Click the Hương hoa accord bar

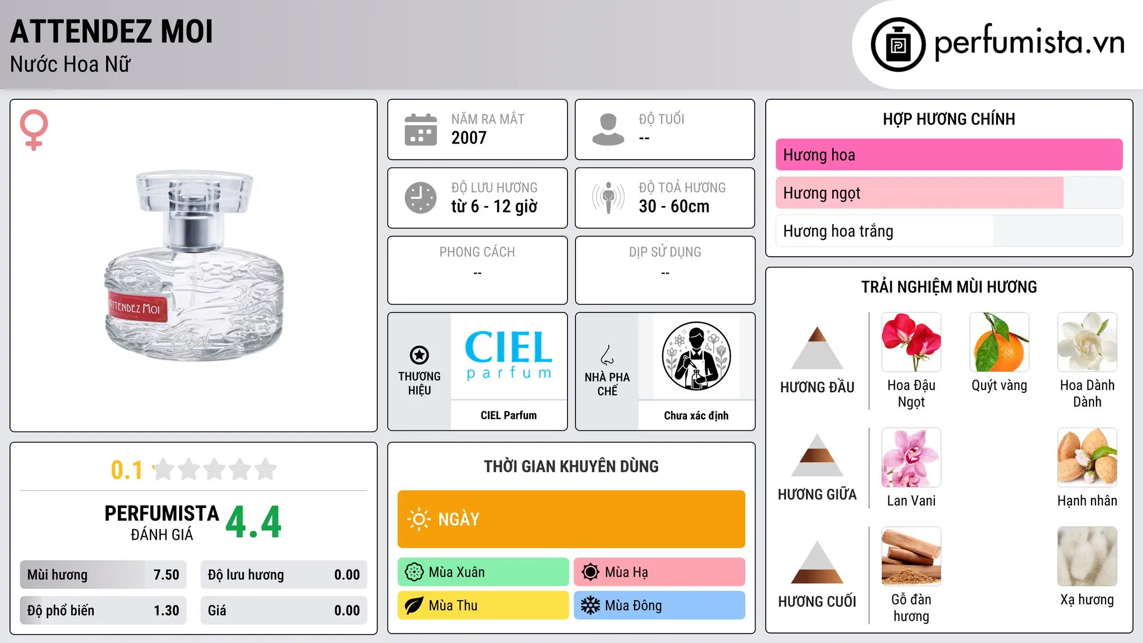[949, 155]
